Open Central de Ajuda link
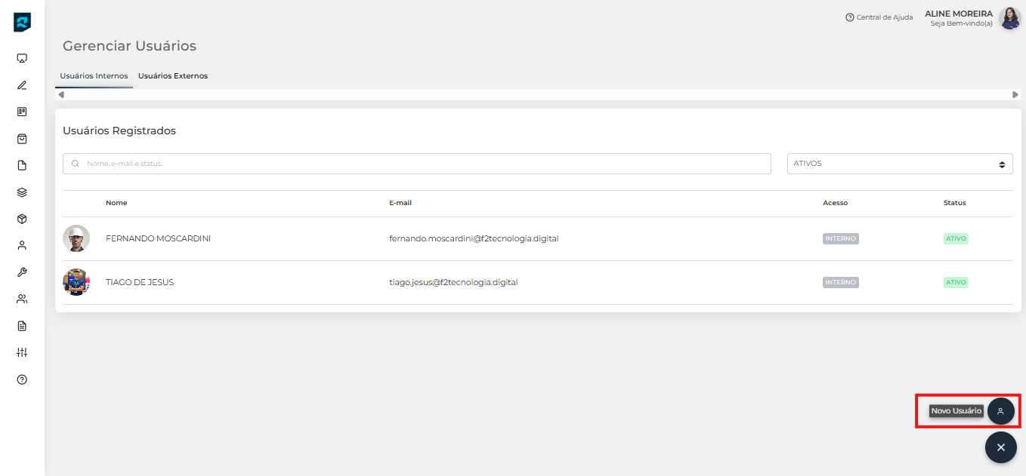 click(x=879, y=17)
